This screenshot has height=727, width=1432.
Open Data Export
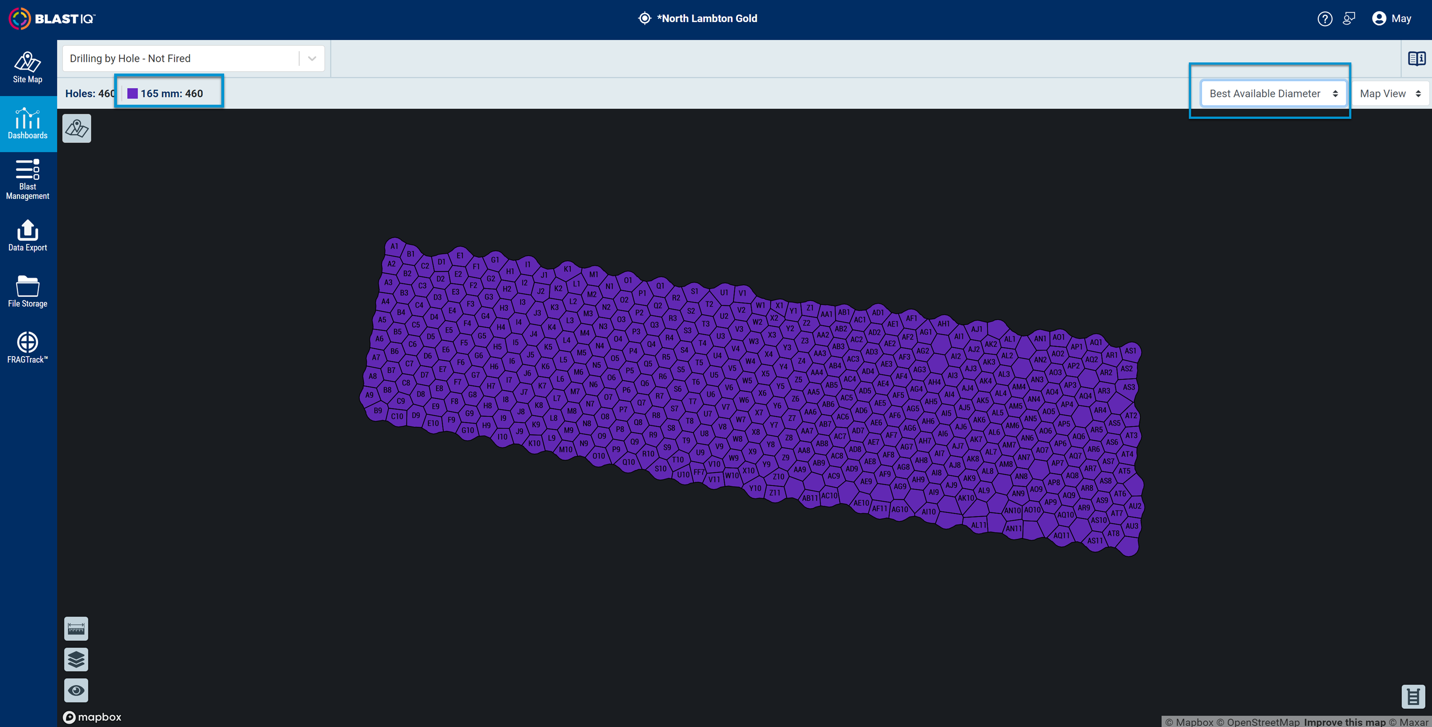click(28, 236)
